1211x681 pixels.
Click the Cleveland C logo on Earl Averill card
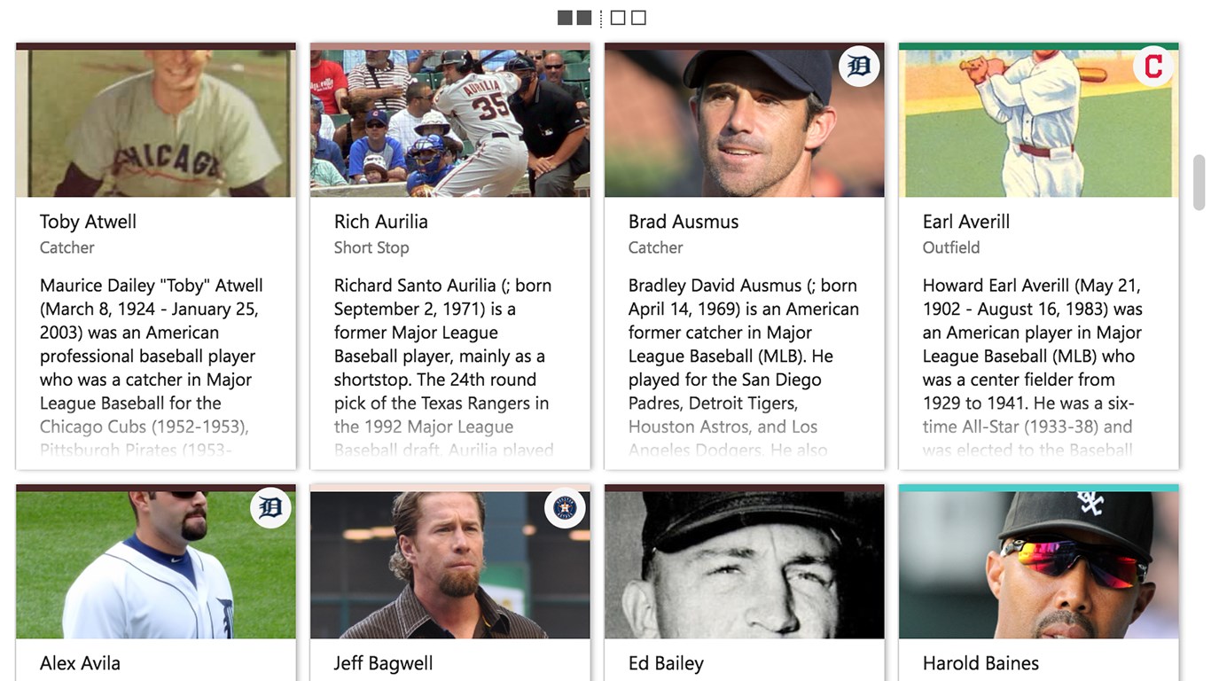point(1153,67)
